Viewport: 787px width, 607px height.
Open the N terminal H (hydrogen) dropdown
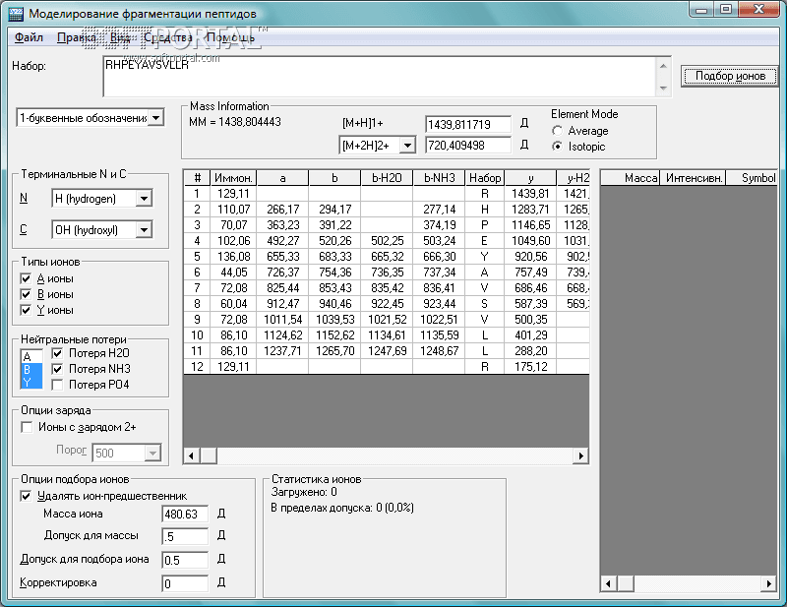(144, 199)
